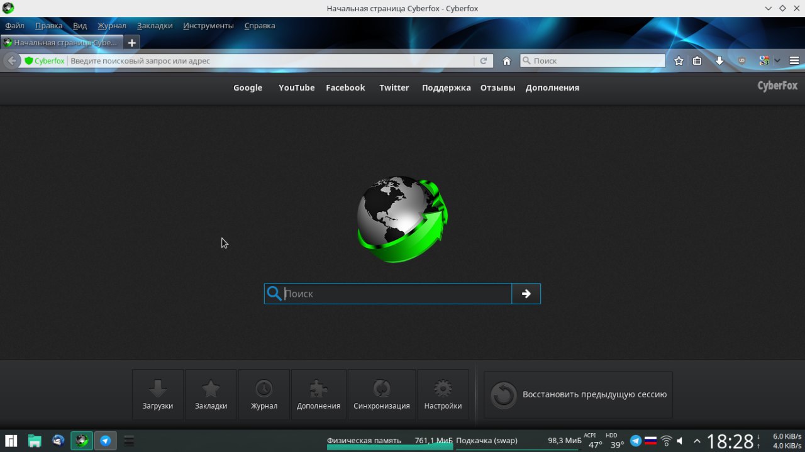Bookmark this page with the star
The width and height of the screenshot is (805, 452).
[679, 61]
